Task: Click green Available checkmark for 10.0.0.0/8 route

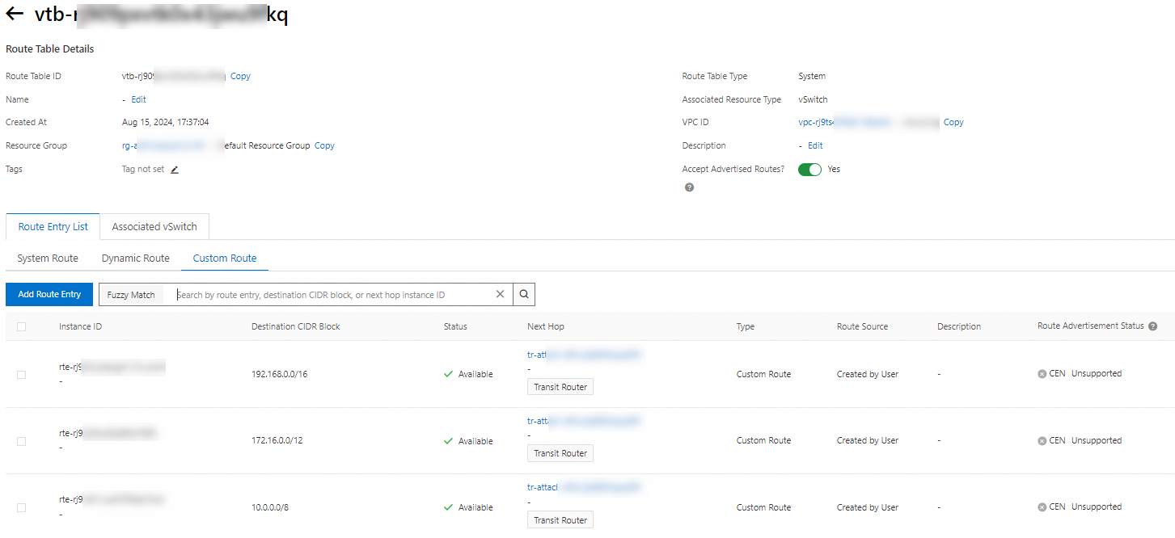Action: coord(448,507)
